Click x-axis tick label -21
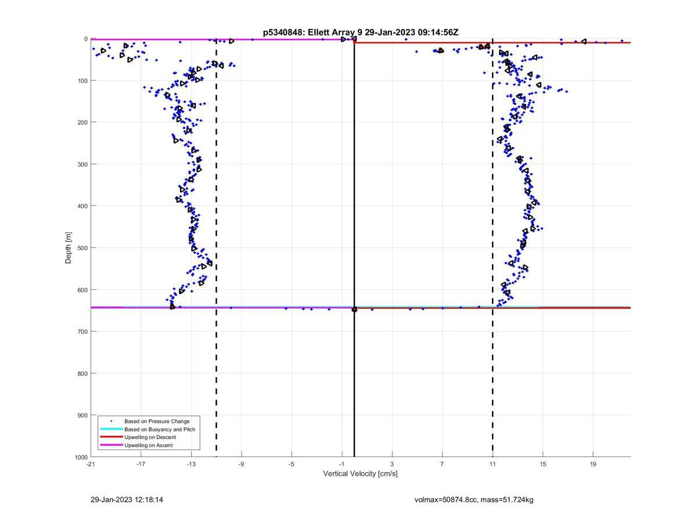The width and height of the screenshot is (697, 514). (91, 463)
